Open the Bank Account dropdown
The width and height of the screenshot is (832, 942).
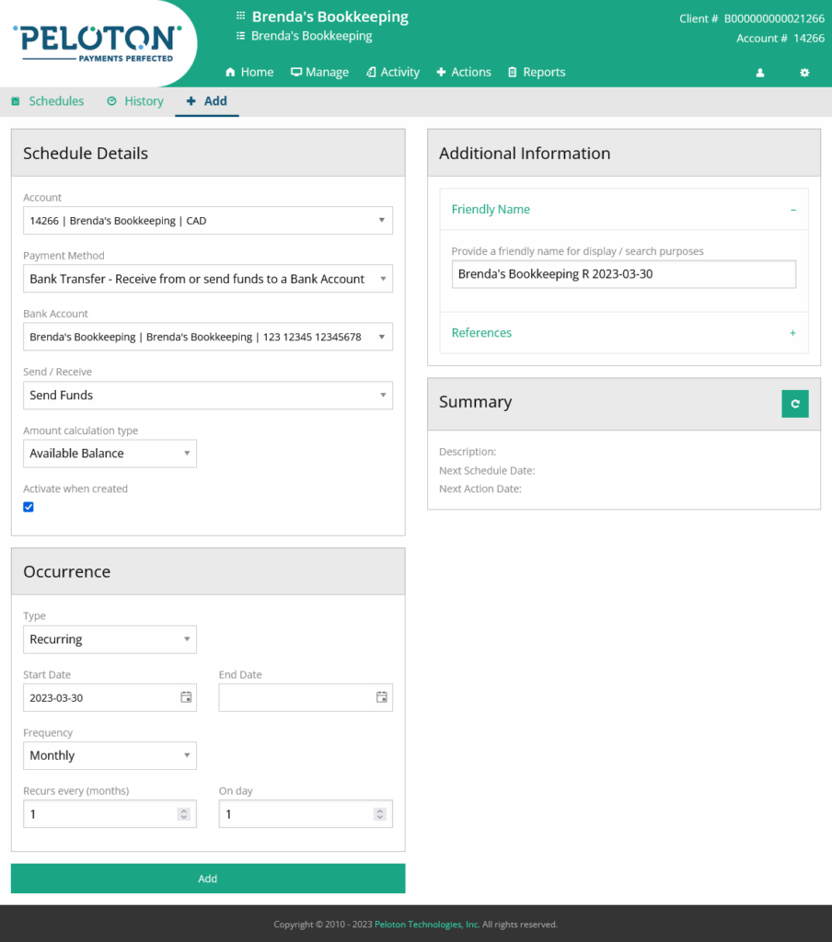(208, 337)
